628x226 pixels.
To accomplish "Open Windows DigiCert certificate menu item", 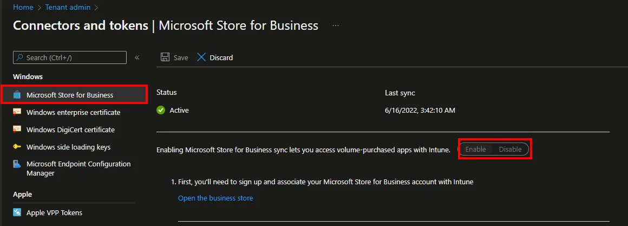I will coord(70,130).
